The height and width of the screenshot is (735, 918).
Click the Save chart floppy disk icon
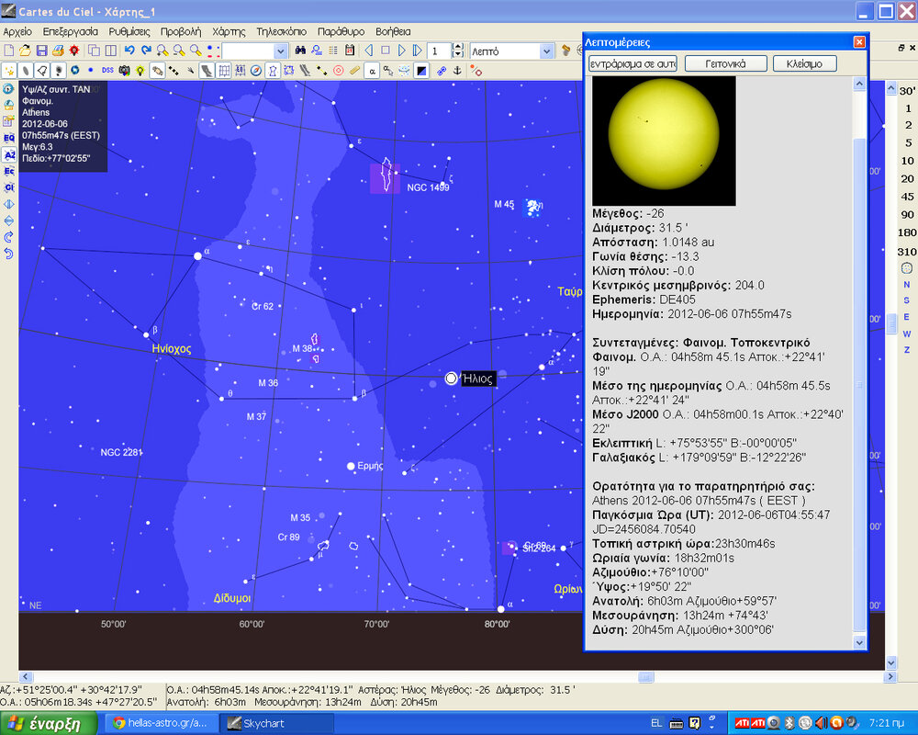(x=41, y=51)
